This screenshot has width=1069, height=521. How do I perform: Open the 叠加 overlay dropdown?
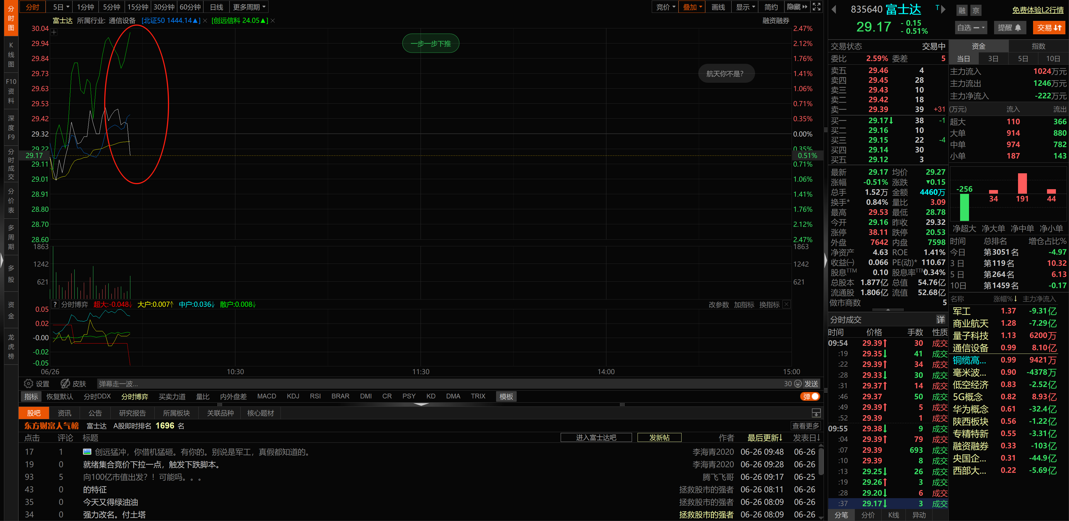[692, 7]
